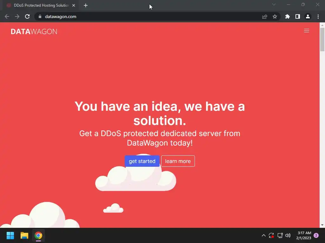
Task: Open the clock showing 3:17 AM
Action: point(304,235)
